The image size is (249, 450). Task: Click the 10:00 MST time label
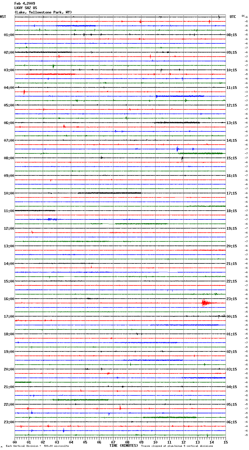tap(9, 193)
